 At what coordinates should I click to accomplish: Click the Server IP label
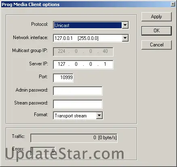(x=38, y=64)
